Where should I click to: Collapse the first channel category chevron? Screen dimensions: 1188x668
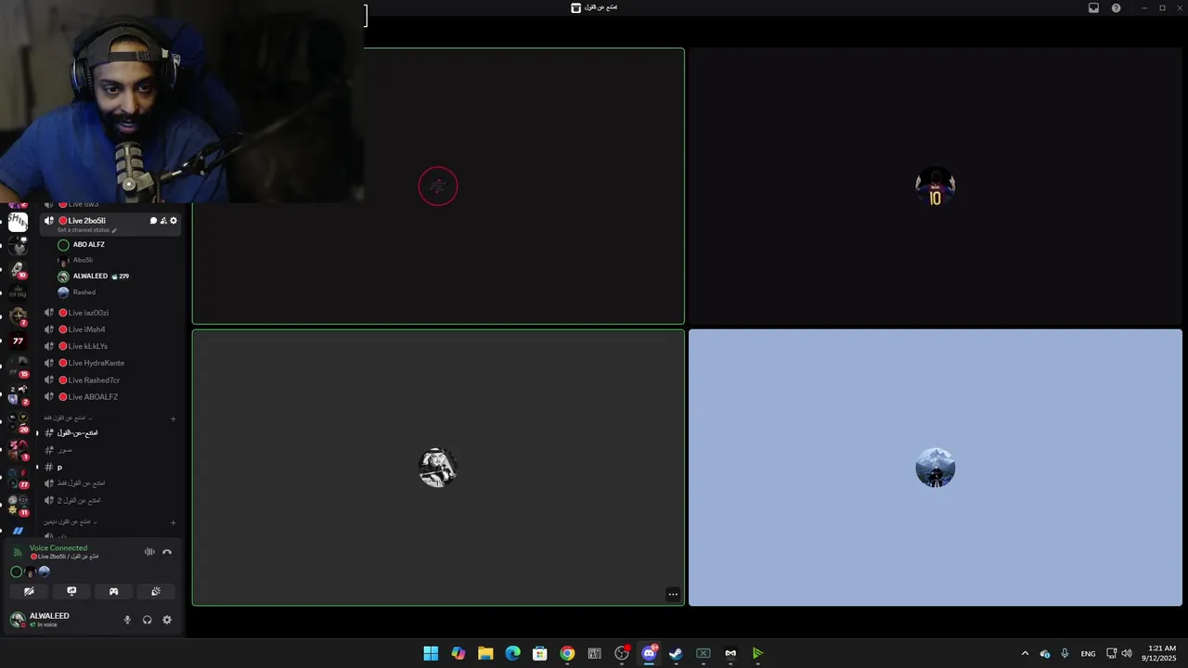(90, 418)
